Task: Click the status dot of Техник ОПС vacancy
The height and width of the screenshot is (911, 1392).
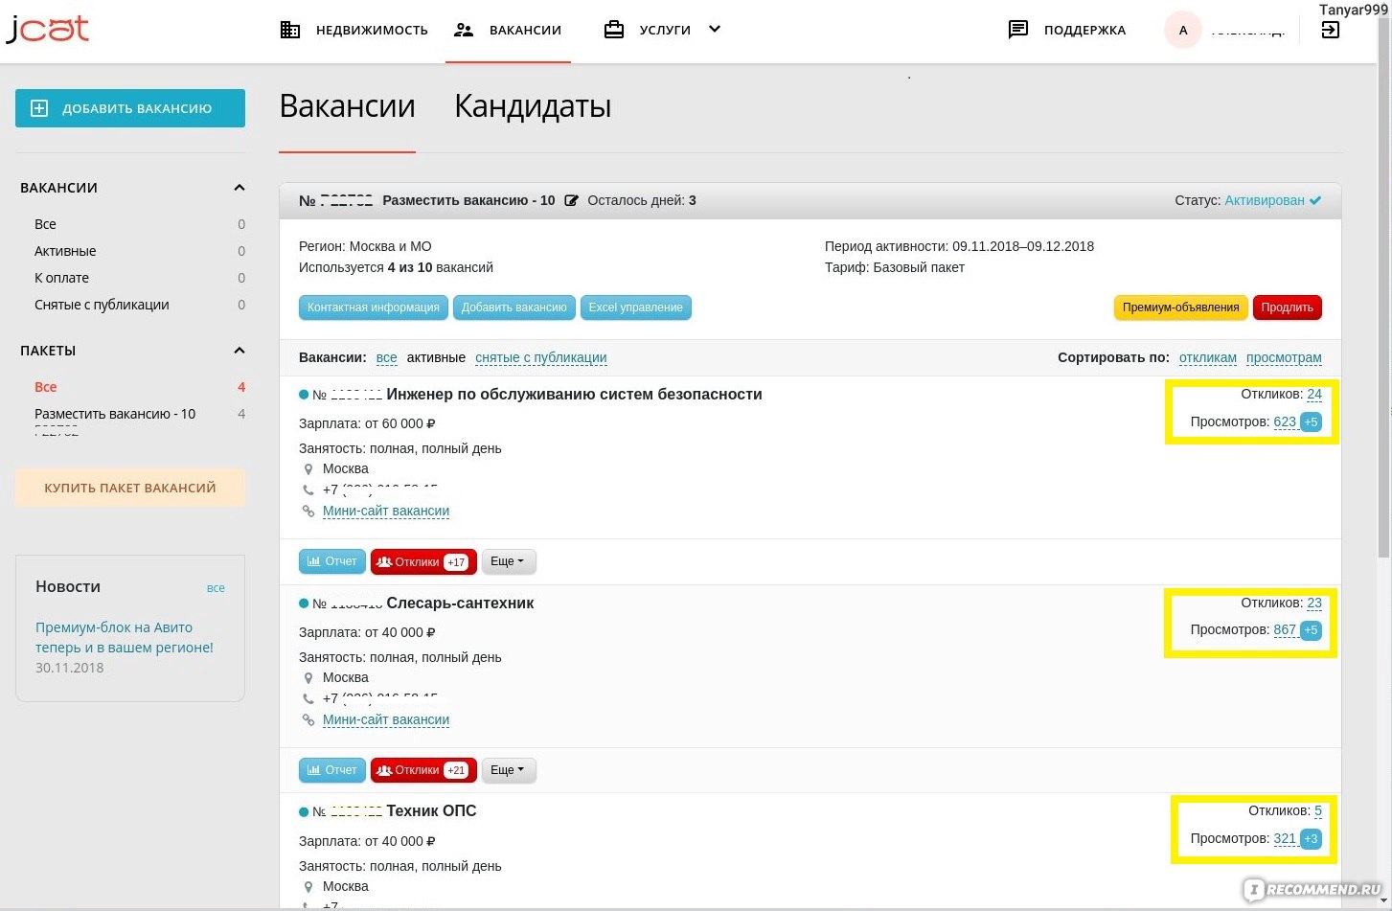Action: click(x=304, y=812)
